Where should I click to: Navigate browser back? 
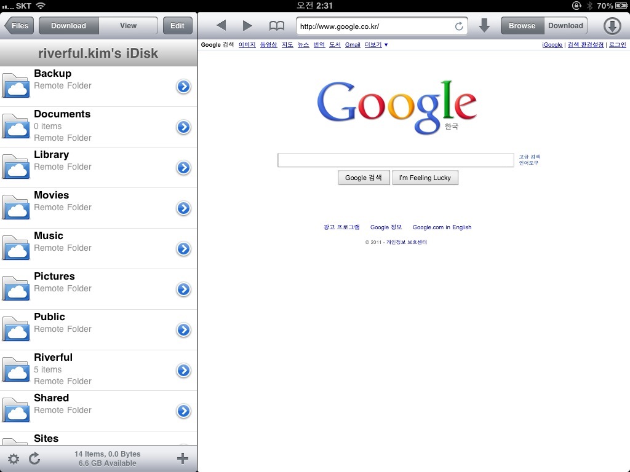pyautogui.click(x=221, y=26)
